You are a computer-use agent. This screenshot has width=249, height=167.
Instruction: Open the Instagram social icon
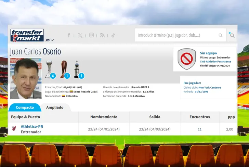pyautogui.click(x=91, y=35)
